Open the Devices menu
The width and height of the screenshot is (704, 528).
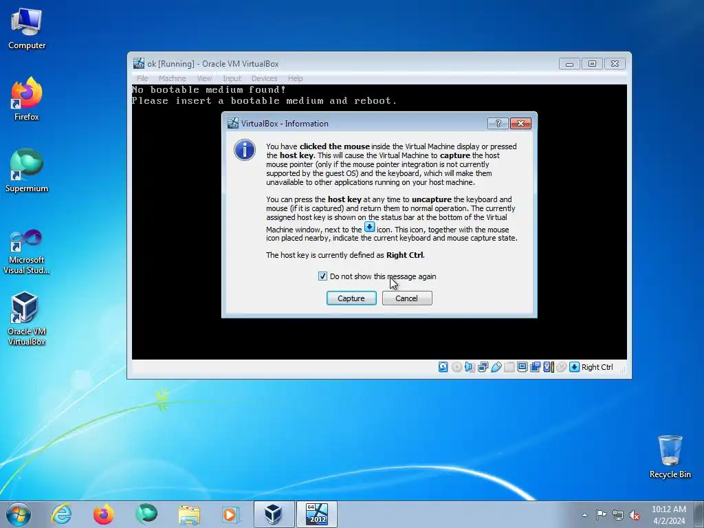[x=264, y=78]
